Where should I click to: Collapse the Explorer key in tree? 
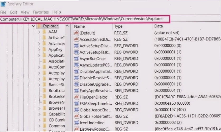(33, 26)
